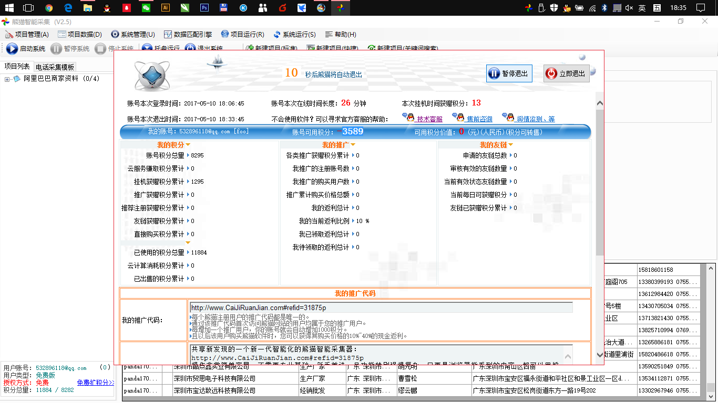Open Photoshop from the taskbar
Viewport: 718px width, 403px height.
pos(204,8)
